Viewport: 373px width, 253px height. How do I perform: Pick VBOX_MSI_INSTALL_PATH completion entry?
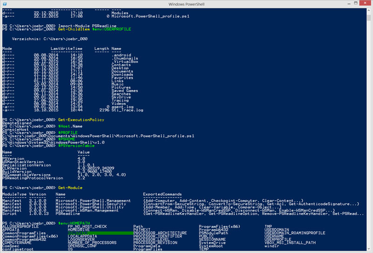point(290,243)
